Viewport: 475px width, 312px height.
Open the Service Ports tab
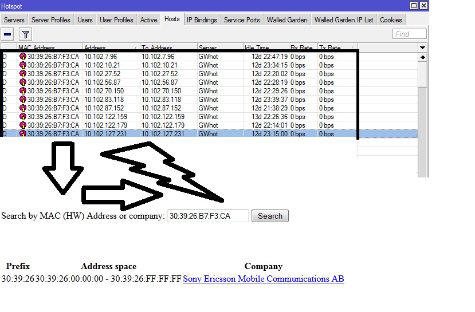(242, 20)
